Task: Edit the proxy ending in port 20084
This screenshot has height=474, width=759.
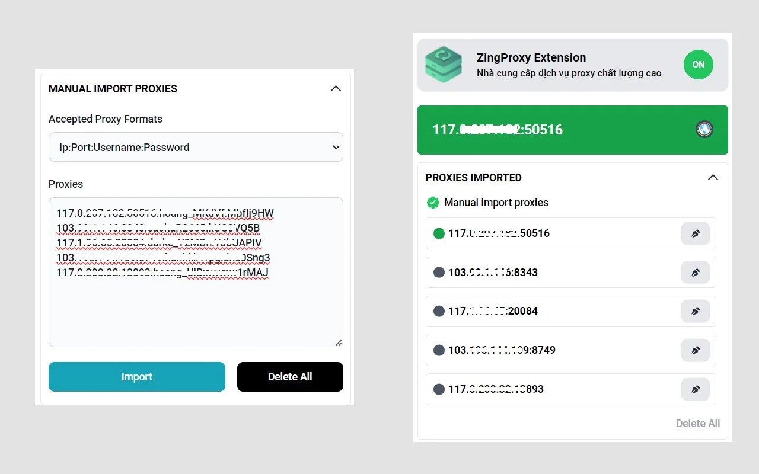Action: pyautogui.click(x=695, y=311)
